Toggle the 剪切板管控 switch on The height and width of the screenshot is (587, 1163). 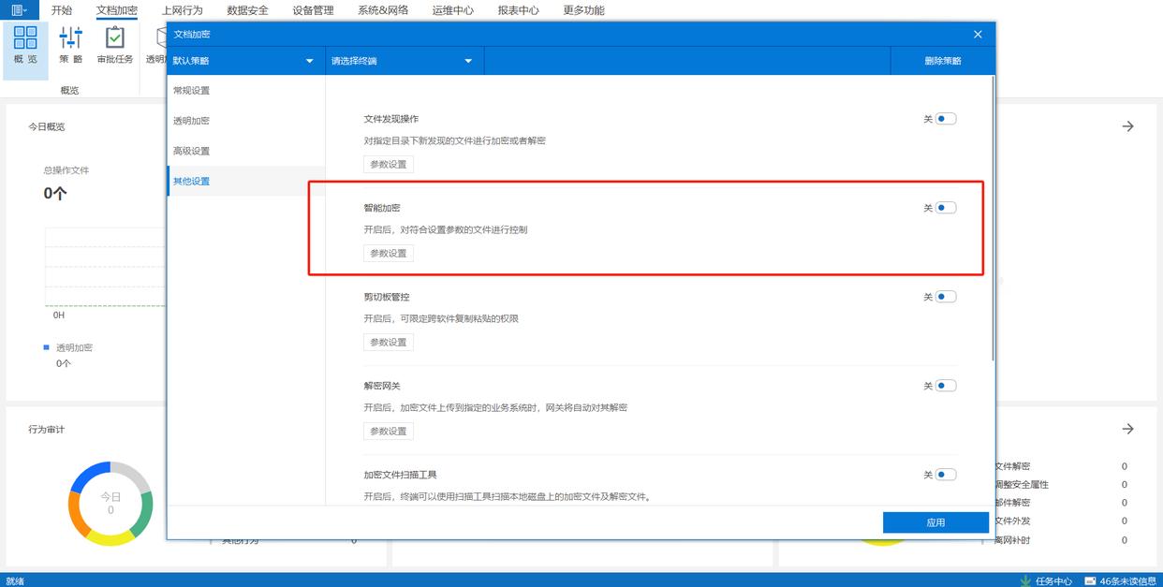[x=946, y=297]
